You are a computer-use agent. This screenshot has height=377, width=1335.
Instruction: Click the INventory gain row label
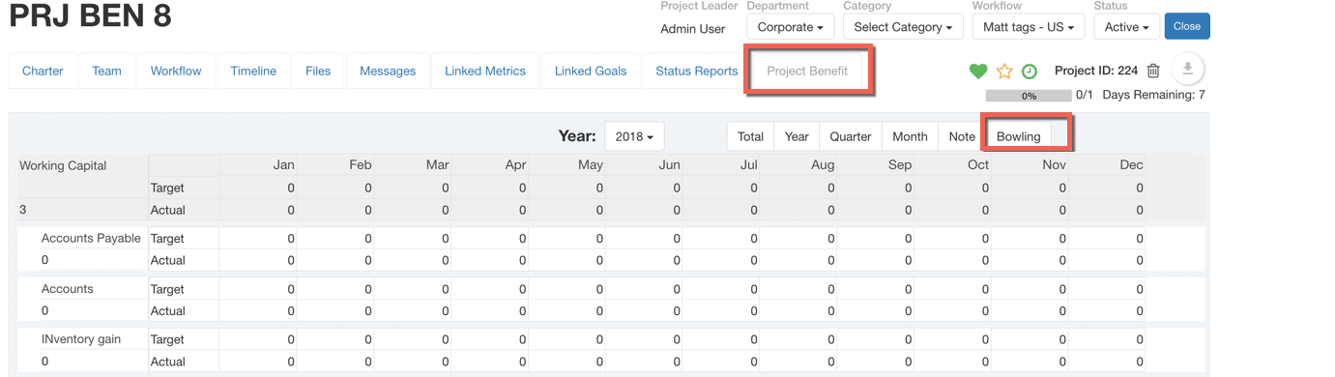click(x=81, y=339)
